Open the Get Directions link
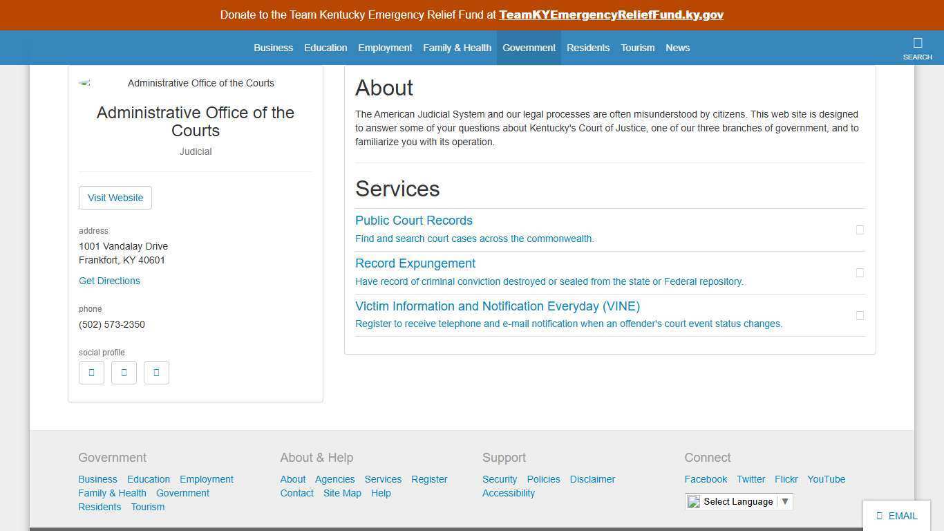 pos(109,281)
